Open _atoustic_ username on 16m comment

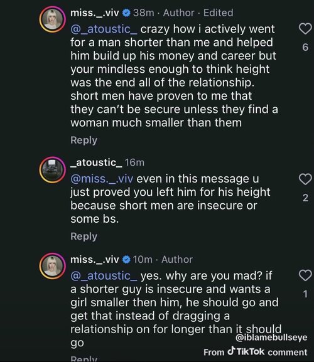tap(97, 162)
